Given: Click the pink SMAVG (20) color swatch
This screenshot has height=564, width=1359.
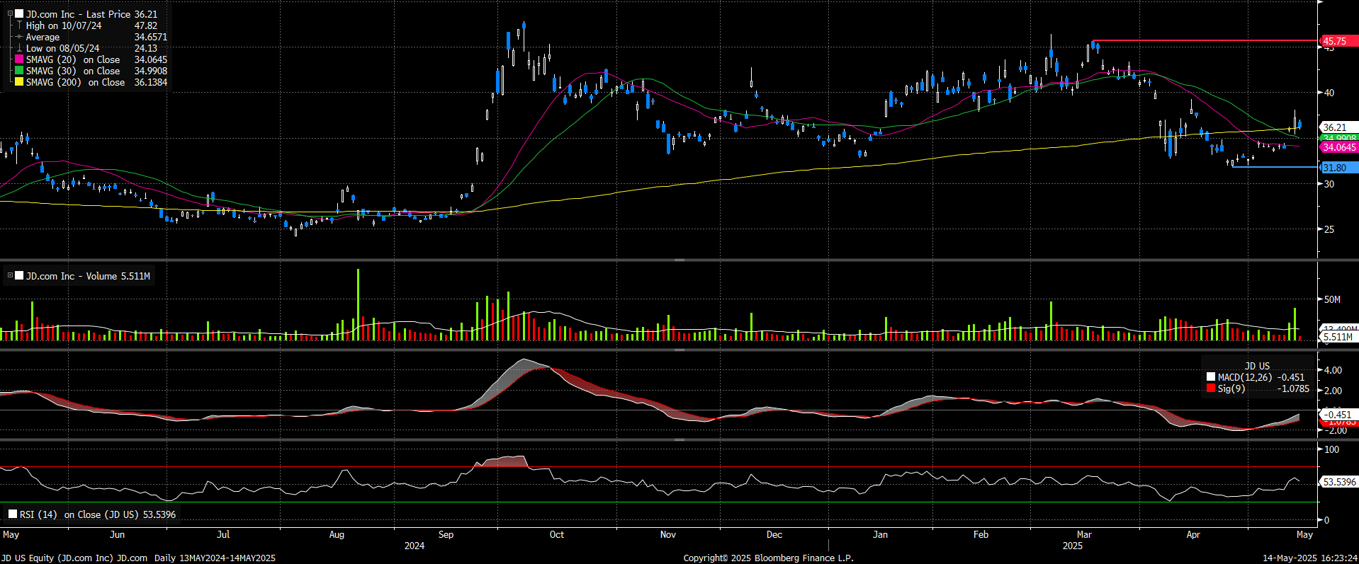Looking at the screenshot, I should click(x=19, y=59).
